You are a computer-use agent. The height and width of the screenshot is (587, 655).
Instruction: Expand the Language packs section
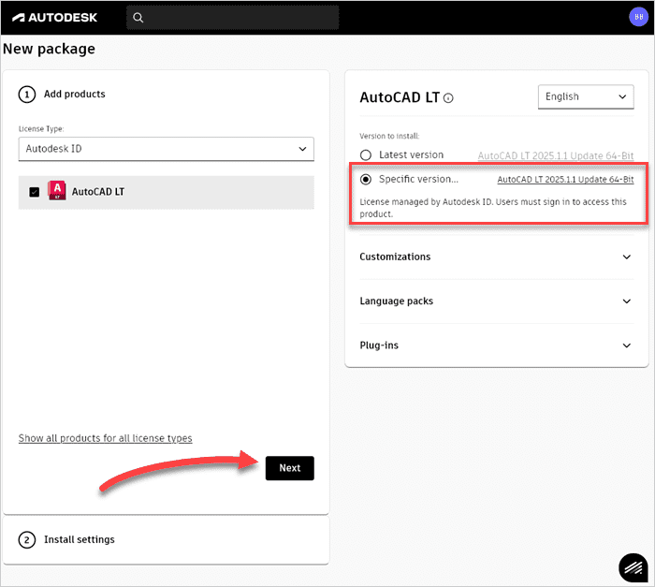pos(496,301)
